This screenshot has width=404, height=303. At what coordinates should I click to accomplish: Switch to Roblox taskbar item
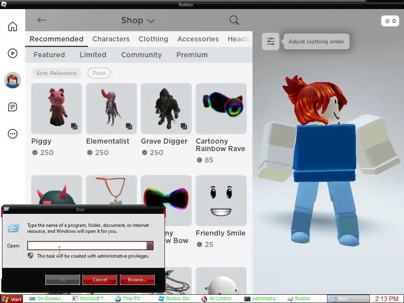click(x=299, y=299)
